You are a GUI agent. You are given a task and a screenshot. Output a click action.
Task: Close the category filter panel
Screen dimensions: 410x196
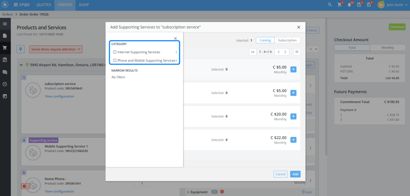coord(175,38)
